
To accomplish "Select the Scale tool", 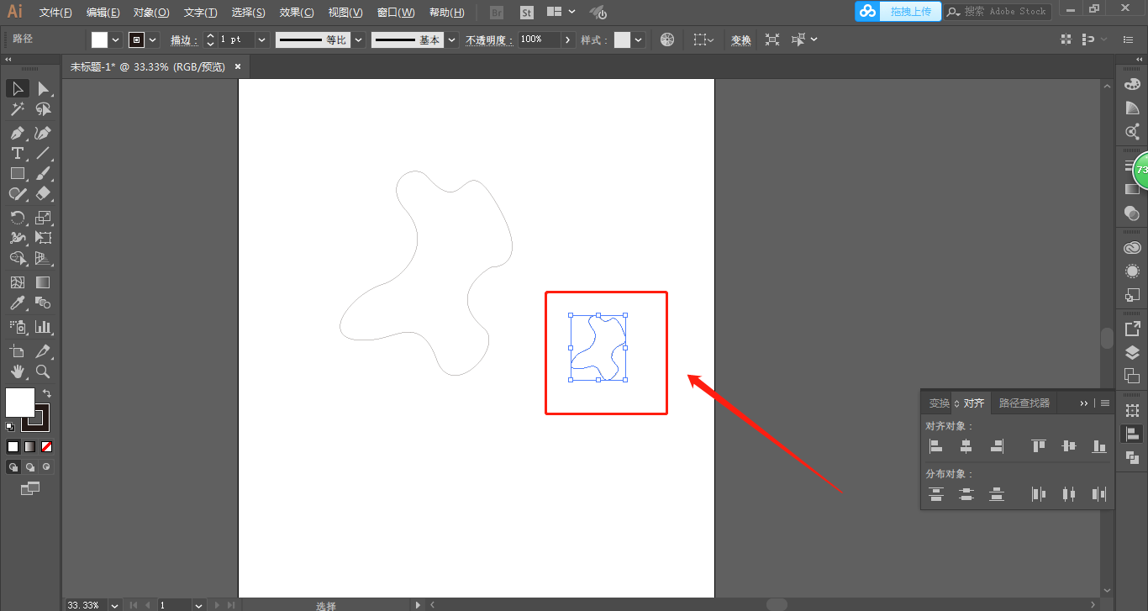I will tap(44, 217).
